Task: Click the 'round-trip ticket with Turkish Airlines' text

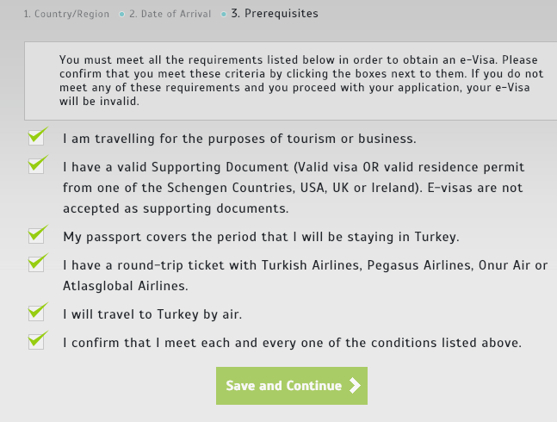Action: 304,275
